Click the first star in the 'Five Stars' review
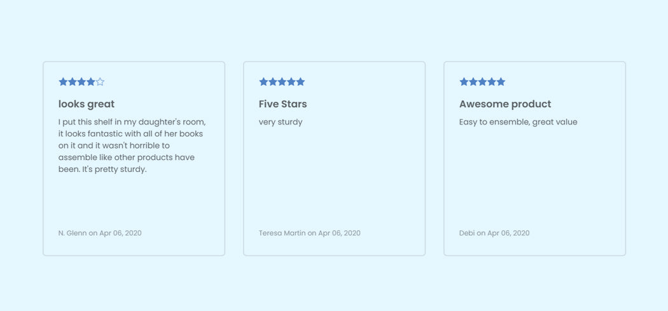The image size is (668, 311). pyautogui.click(x=263, y=82)
